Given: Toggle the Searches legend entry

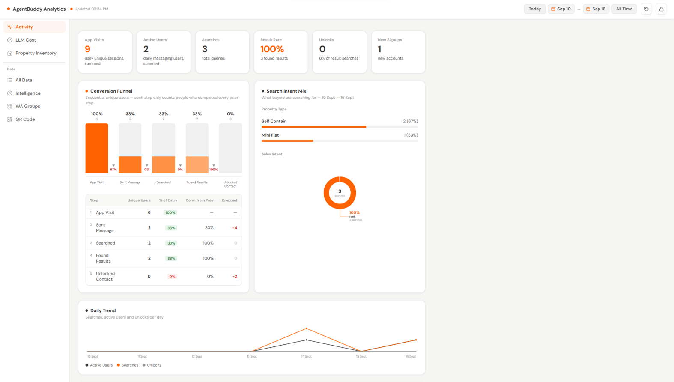Looking at the screenshot, I should coord(128,365).
